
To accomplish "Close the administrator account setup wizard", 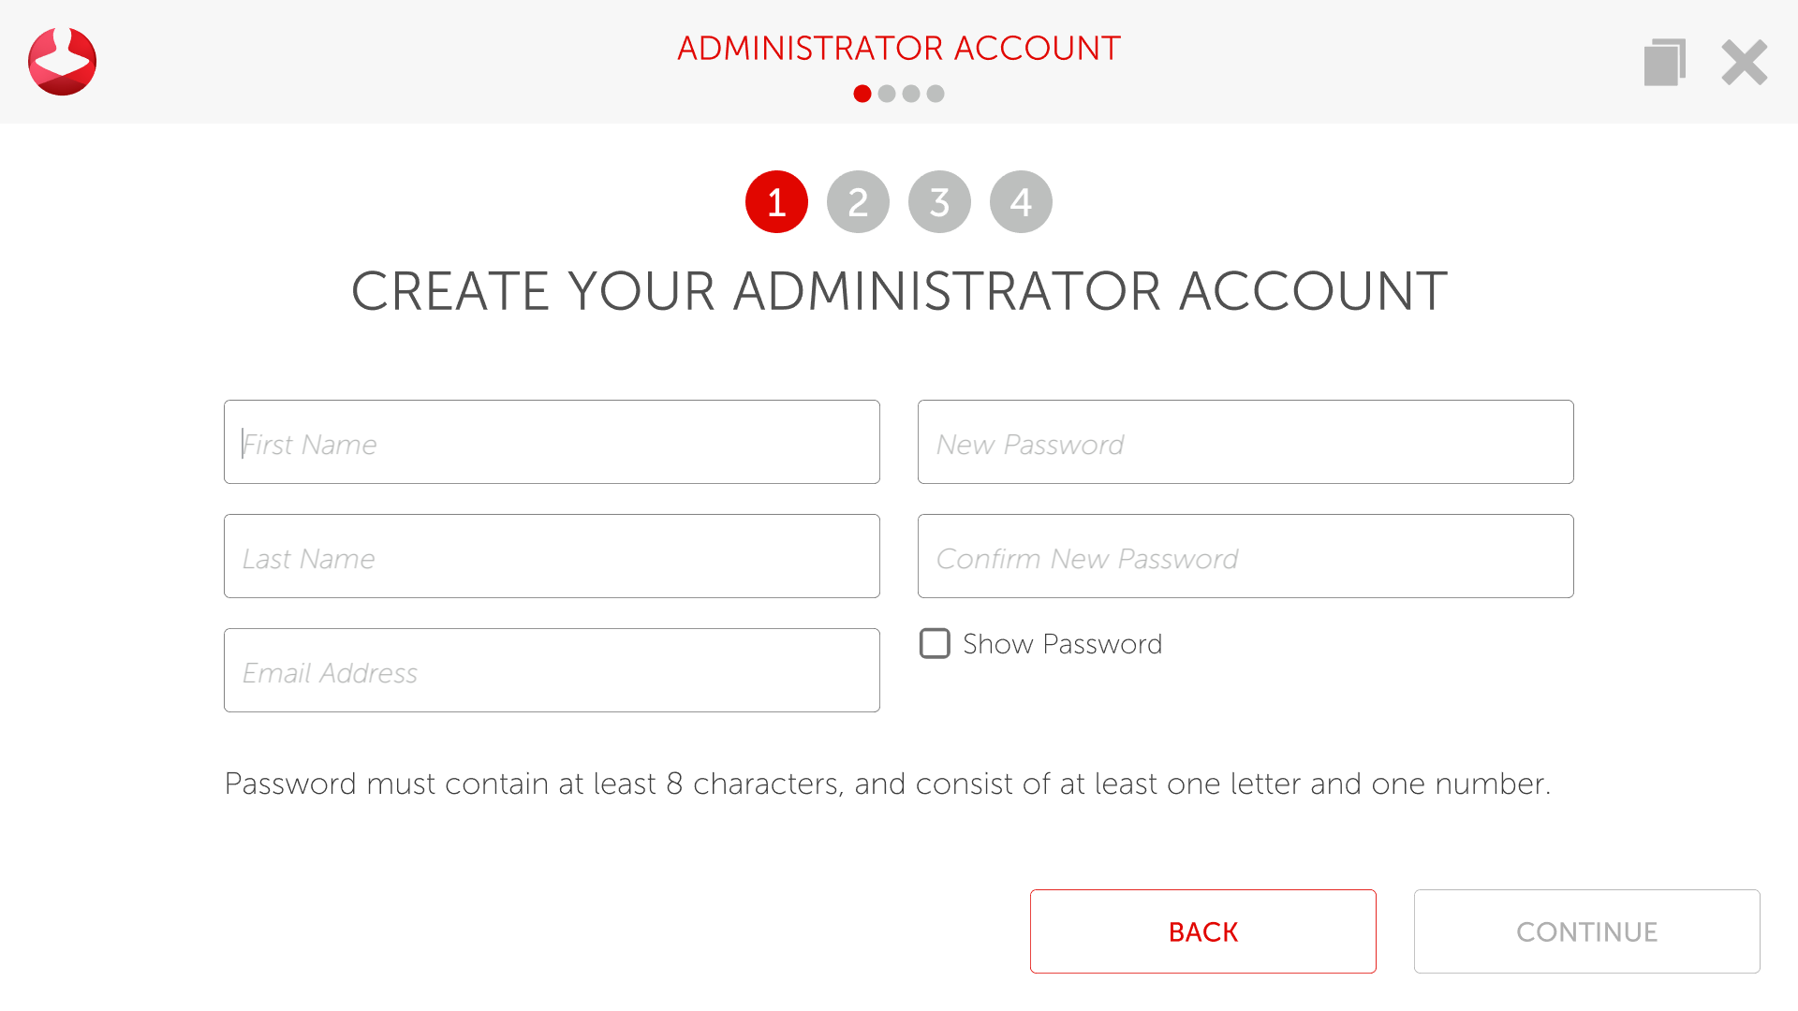I will [1744, 63].
